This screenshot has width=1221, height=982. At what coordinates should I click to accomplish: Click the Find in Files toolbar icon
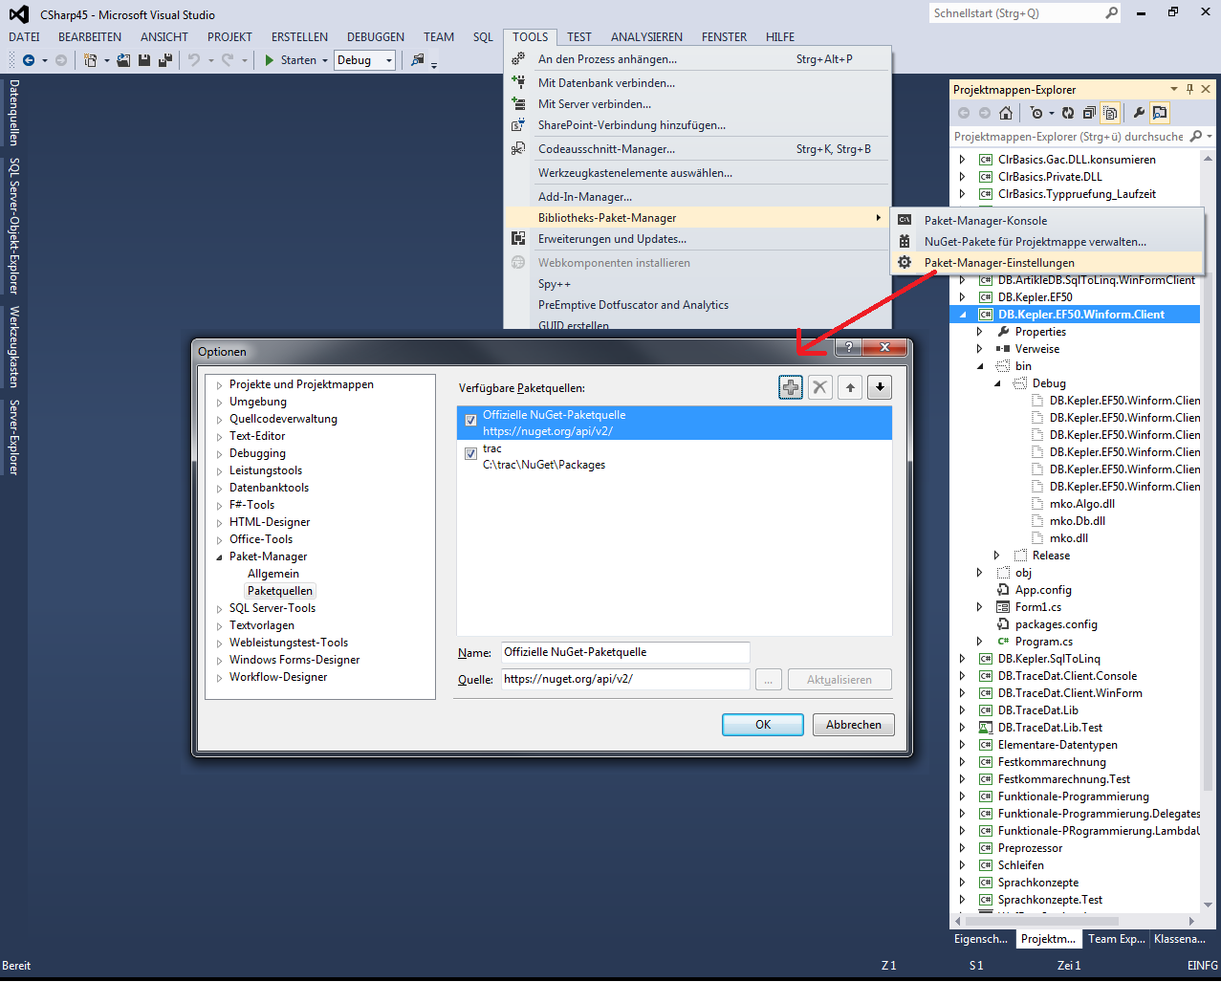[418, 60]
